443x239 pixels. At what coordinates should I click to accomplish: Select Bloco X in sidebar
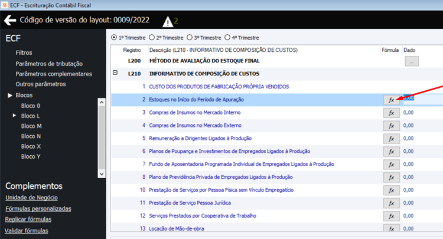click(31, 146)
